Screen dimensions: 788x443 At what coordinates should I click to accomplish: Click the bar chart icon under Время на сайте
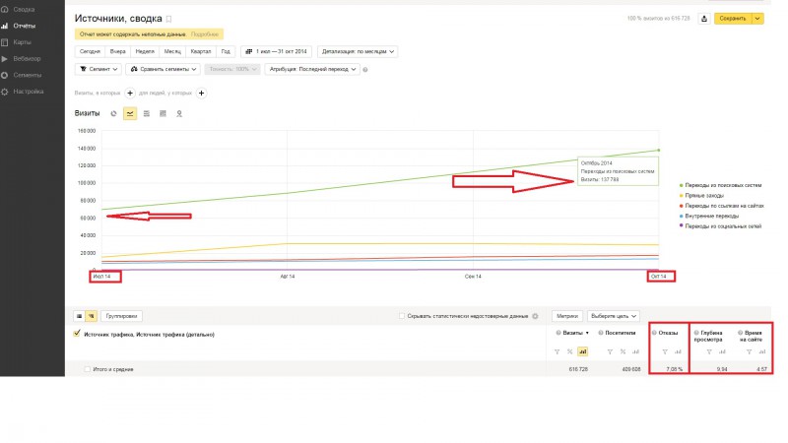tap(761, 352)
